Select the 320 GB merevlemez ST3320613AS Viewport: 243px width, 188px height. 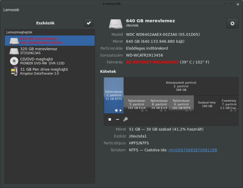coord(50,51)
